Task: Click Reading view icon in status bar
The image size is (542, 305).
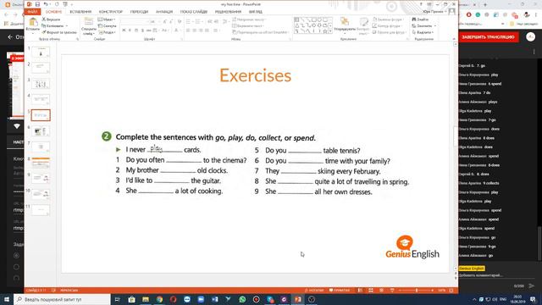Action: [x=381, y=291]
